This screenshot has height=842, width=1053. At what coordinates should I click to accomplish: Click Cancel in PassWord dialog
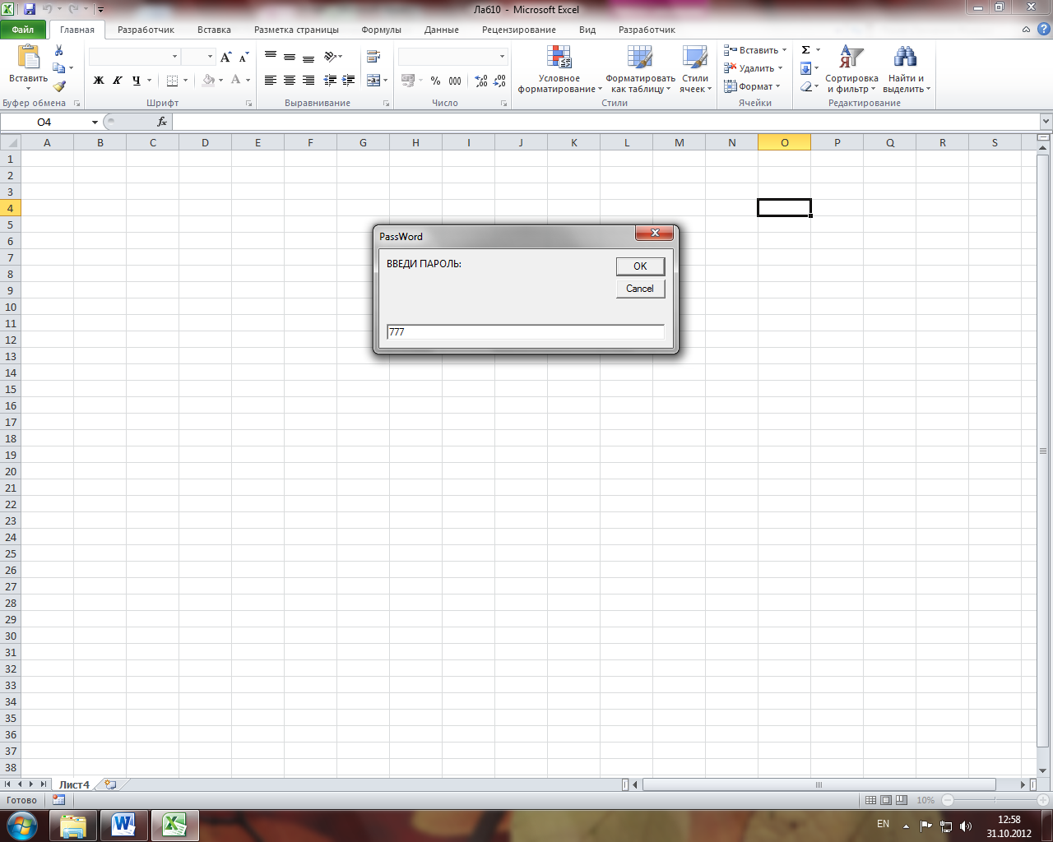[640, 289]
